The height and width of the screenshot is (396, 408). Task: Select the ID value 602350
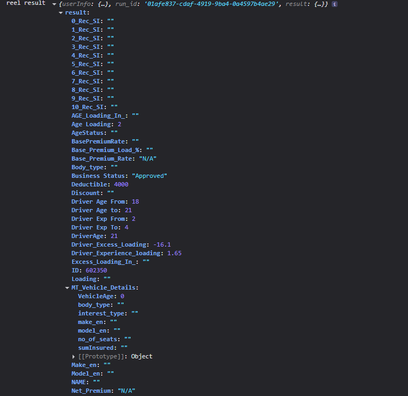point(96,270)
